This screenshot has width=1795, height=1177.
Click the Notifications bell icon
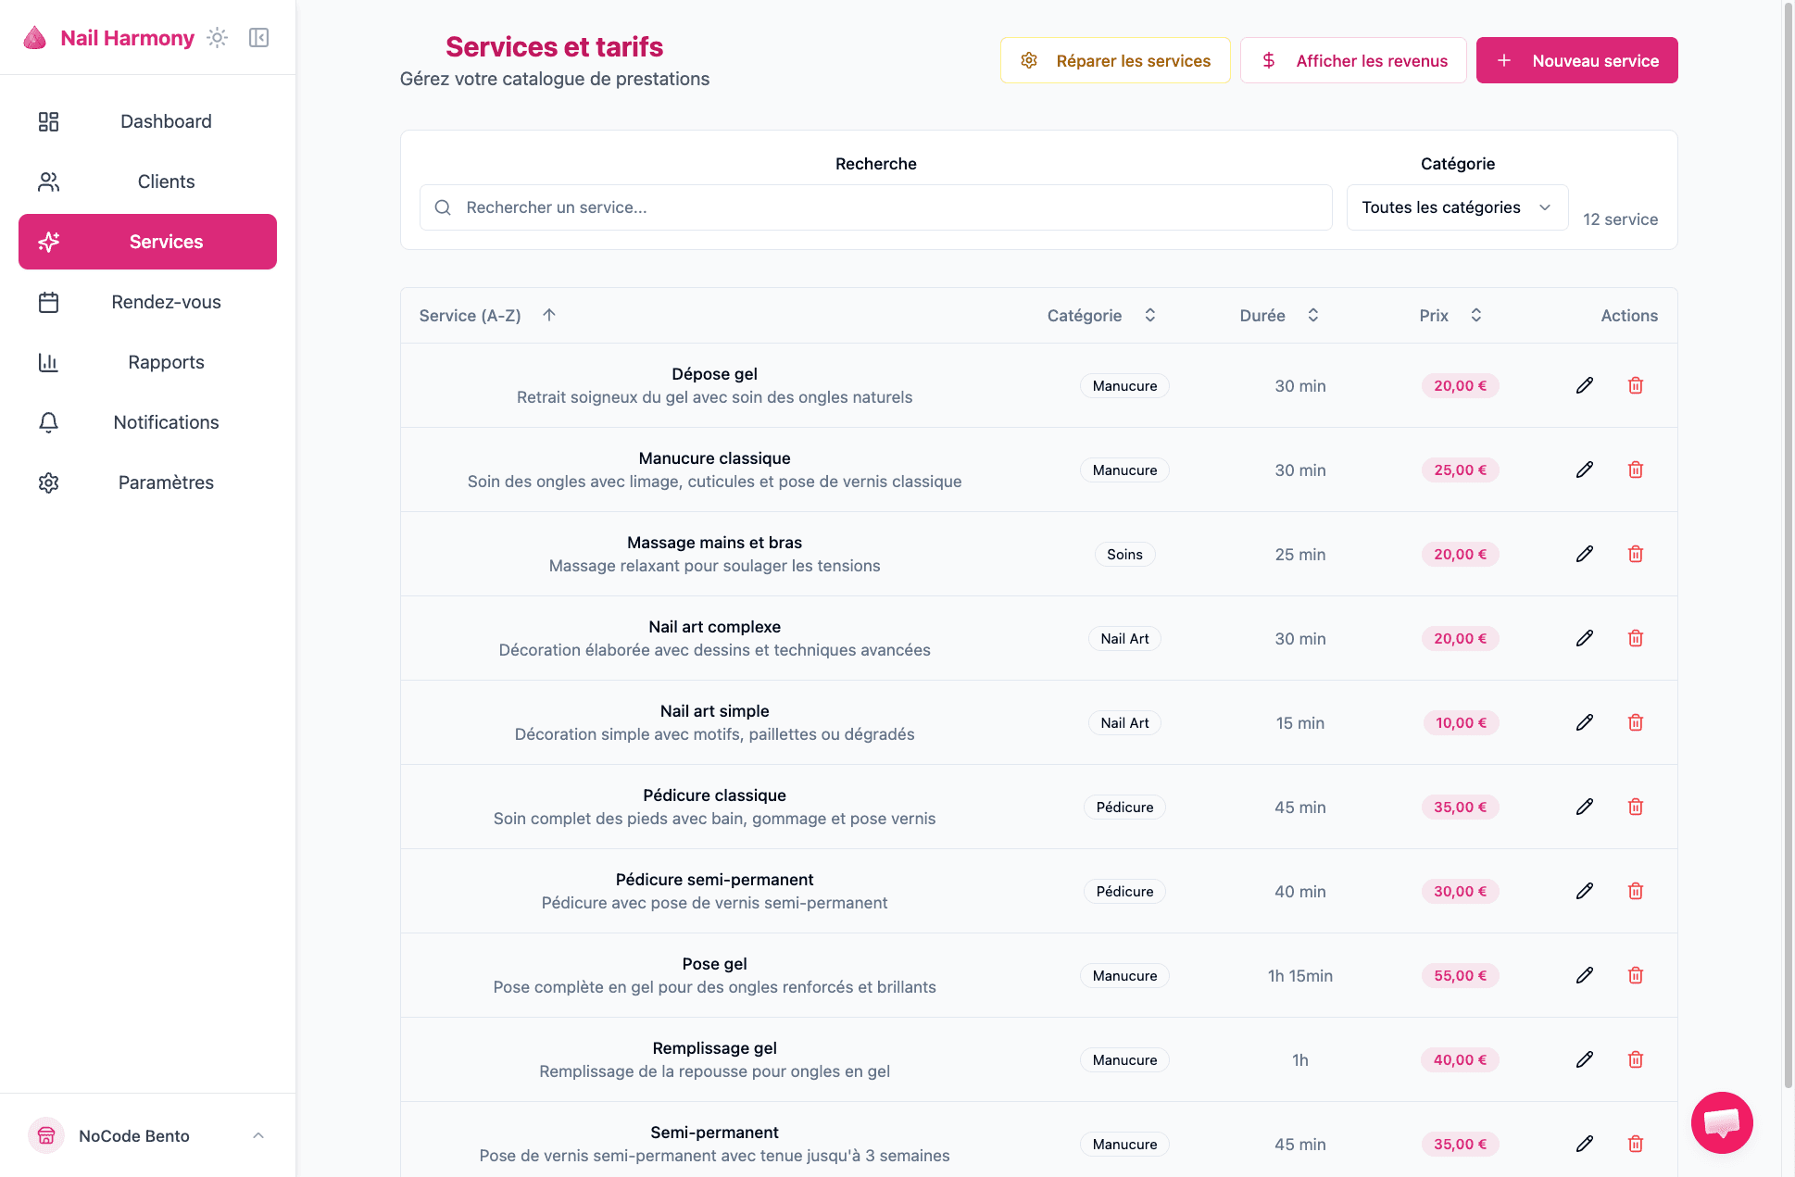pyautogui.click(x=48, y=422)
